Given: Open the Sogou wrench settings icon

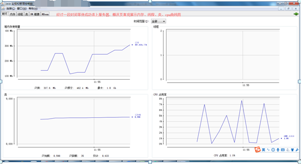Looking at the screenshot, I should 297,150.
